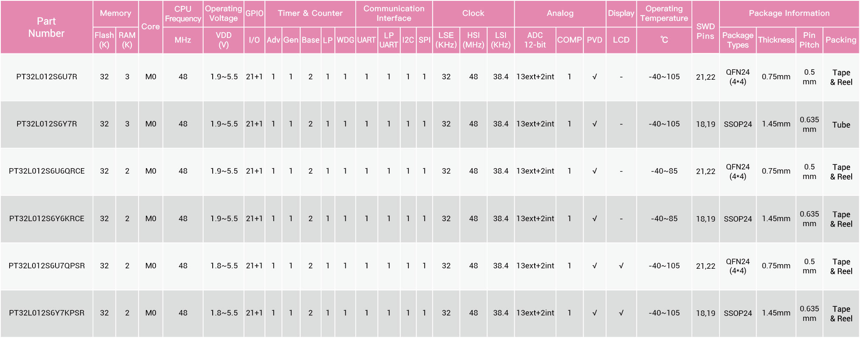This screenshot has height=338, width=860.
Task: Click the LP UART sub-header
Action: point(389,40)
